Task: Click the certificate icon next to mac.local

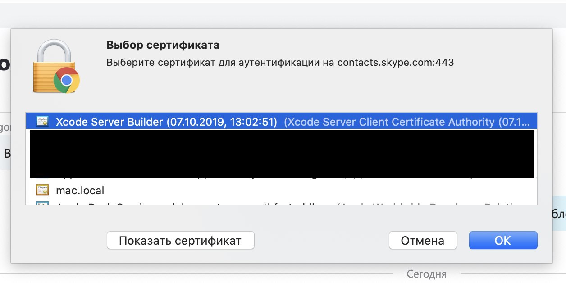Action: pos(42,190)
